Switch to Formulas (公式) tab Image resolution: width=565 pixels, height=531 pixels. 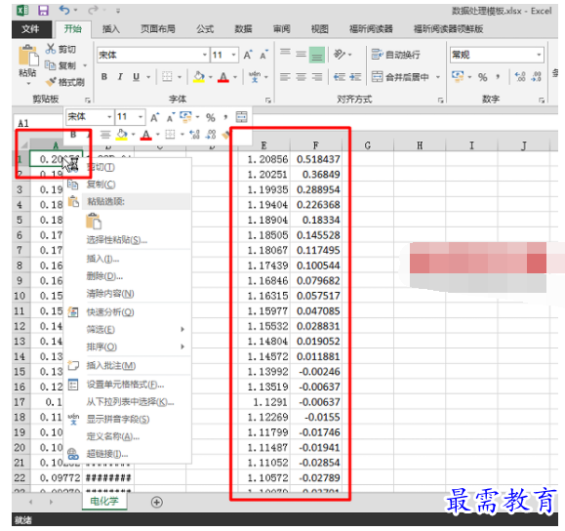tap(205, 29)
